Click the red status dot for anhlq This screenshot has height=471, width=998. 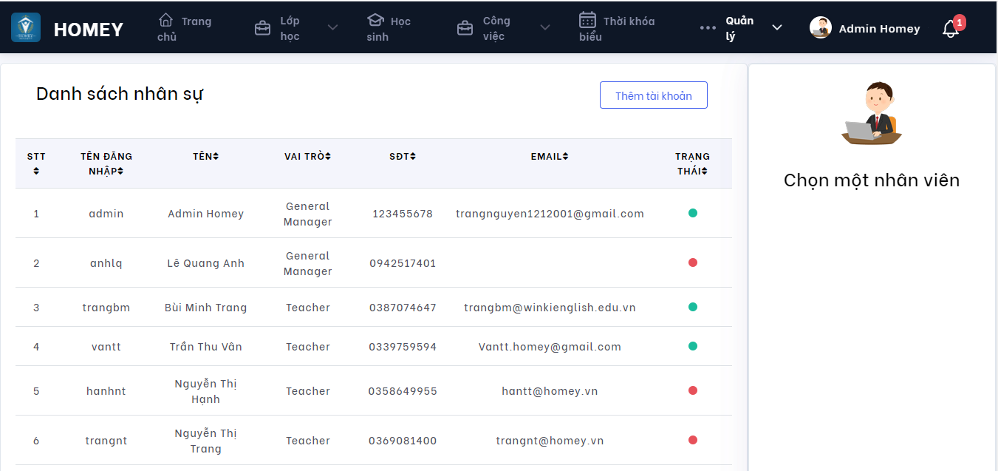692,262
